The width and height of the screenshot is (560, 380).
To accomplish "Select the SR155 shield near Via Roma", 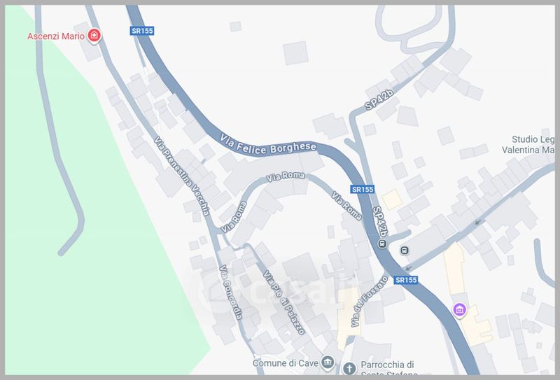I will (363, 189).
